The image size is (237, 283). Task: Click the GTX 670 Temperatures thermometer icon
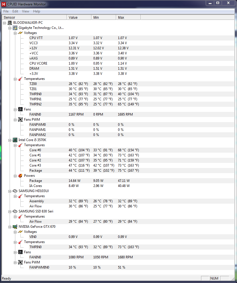coord(20,242)
